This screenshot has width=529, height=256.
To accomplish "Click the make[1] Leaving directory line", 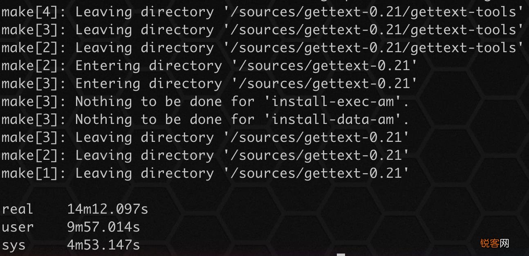I will coord(205,173).
